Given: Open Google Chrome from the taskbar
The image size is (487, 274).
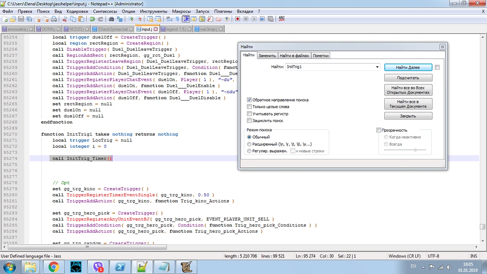Looking at the screenshot, I should [x=53, y=267].
